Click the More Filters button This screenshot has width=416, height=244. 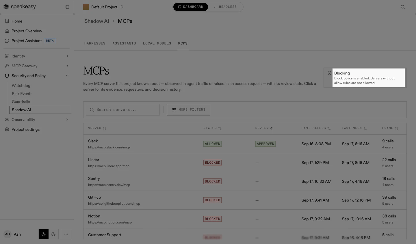coord(189,110)
